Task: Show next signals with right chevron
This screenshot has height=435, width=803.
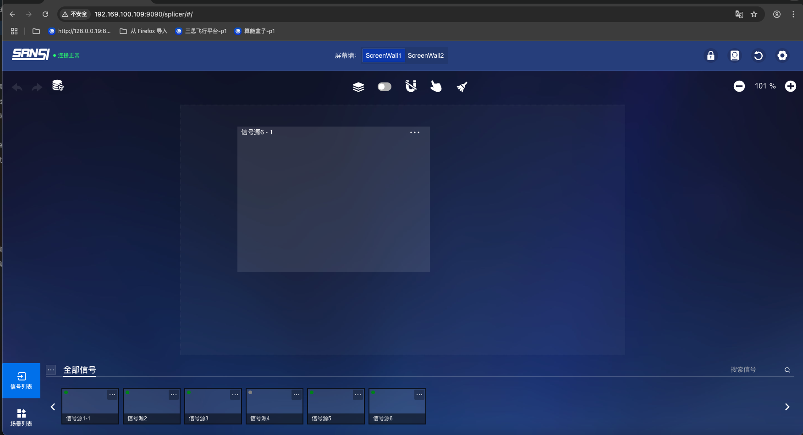Action: pos(787,407)
